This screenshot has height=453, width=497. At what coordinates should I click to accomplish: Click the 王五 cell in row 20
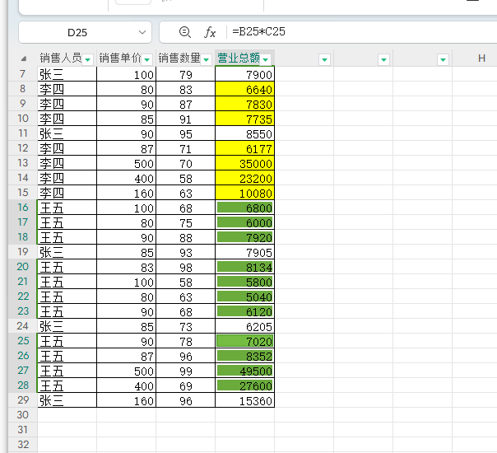[67, 267]
